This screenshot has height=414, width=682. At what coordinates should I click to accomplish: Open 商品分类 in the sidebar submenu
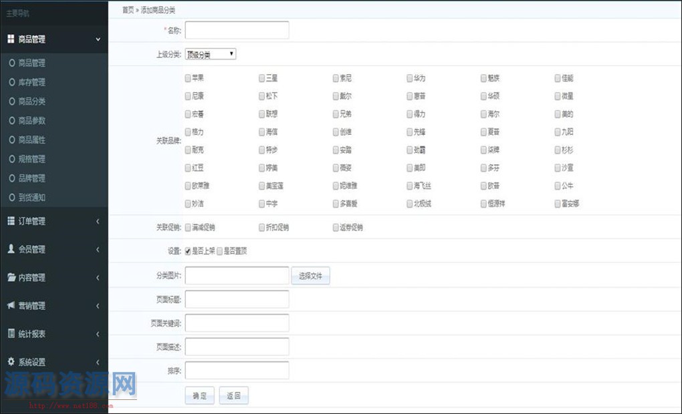(31, 101)
